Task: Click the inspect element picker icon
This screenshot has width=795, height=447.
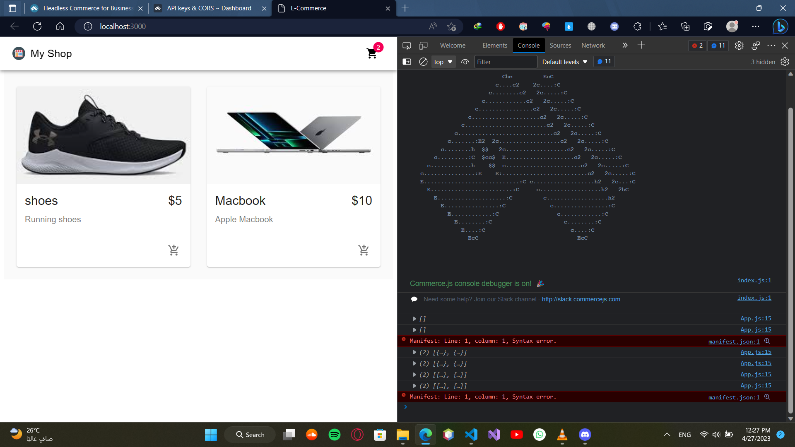Action: click(x=407, y=46)
